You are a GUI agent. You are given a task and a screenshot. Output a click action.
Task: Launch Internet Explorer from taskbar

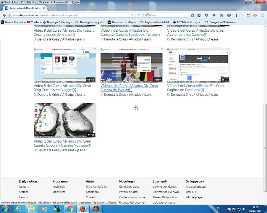pos(18,209)
